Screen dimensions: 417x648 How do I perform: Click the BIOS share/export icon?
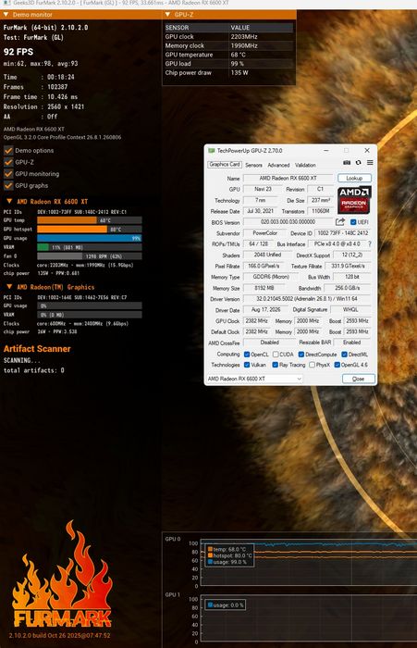point(339,222)
